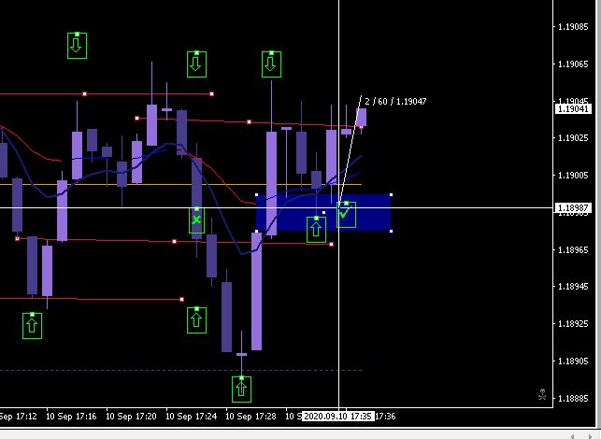Image resolution: width=601 pixels, height=439 pixels.
Task: Click the 2 / 60 / 1.19047 label
Action: [x=395, y=101]
